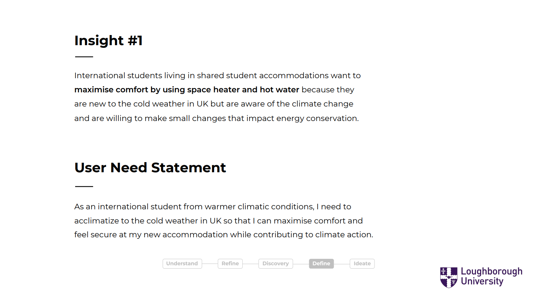Click the line starting "As an international student"
This screenshot has width=537, height=301.
[213, 207]
